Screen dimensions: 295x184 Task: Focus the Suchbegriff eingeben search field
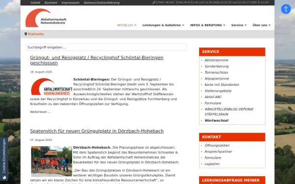pyautogui.click(x=106, y=47)
